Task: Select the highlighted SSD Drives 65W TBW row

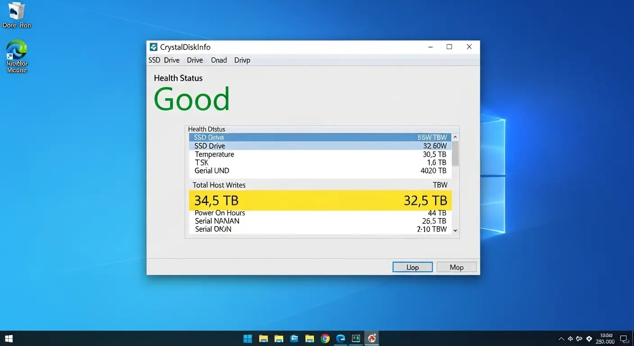Action: [320, 137]
